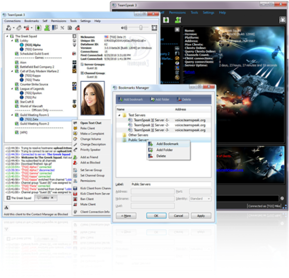Click the Kick Client from Server menu icon
This screenshot has height=278, width=289.
(75, 194)
